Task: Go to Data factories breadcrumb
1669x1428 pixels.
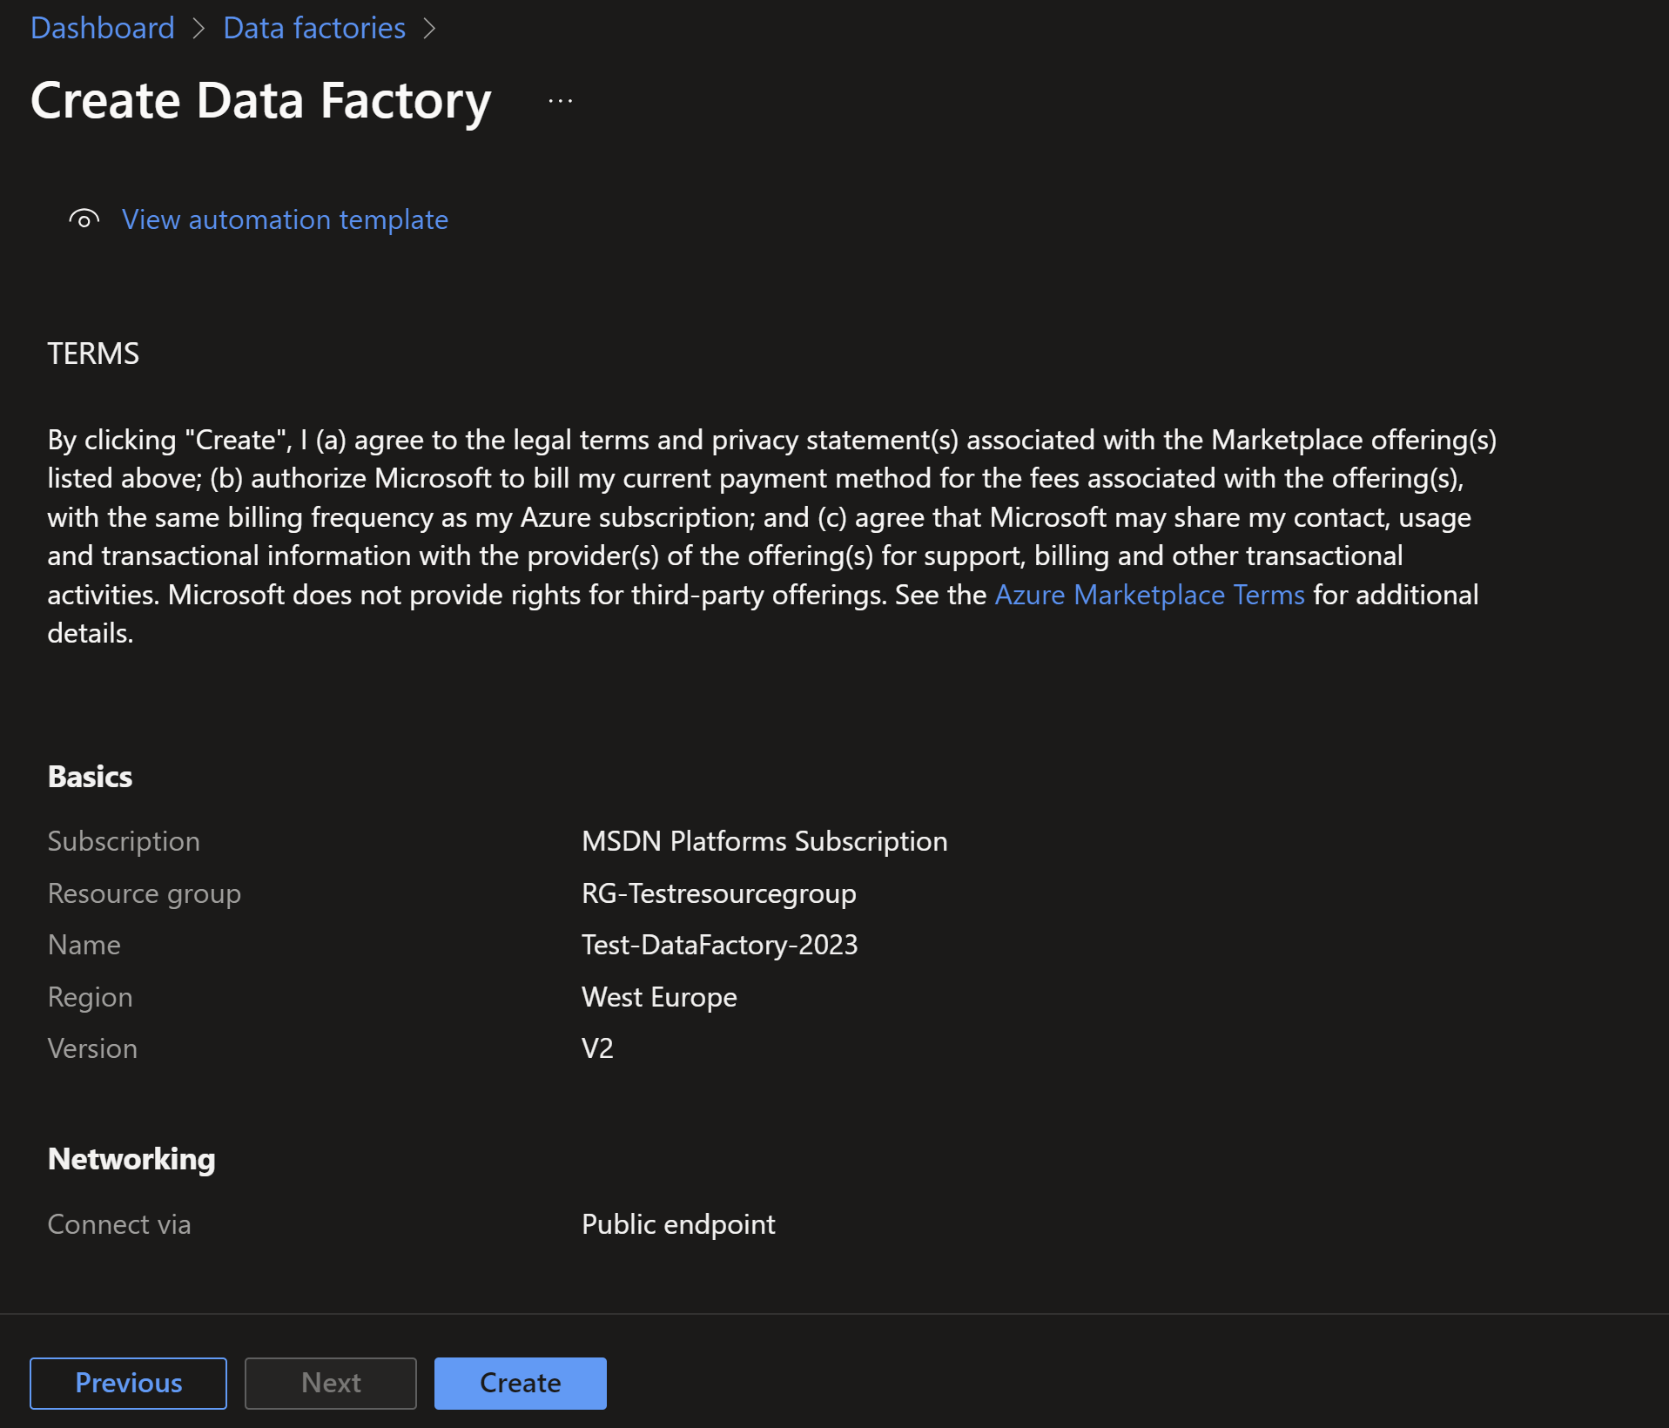Action: [314, 28]
